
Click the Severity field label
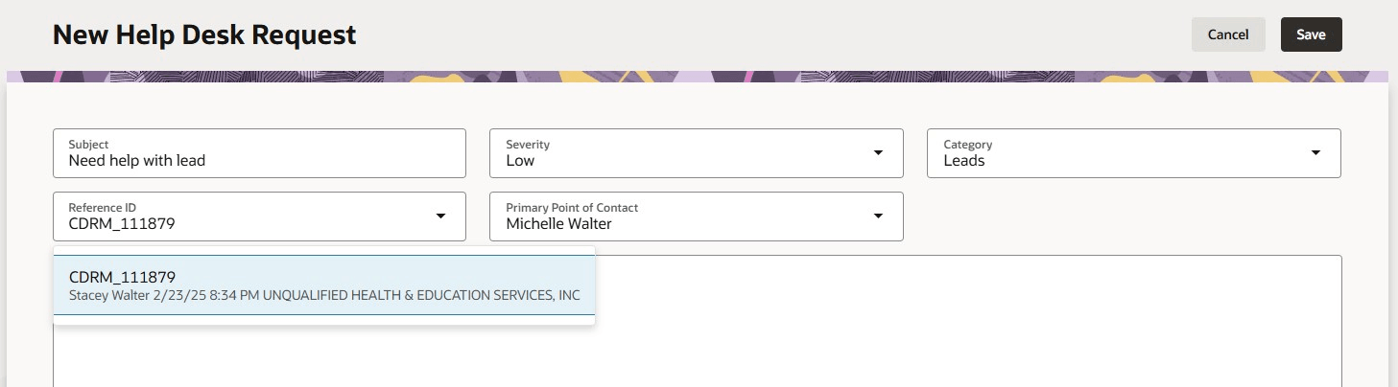tap(528, 145)
